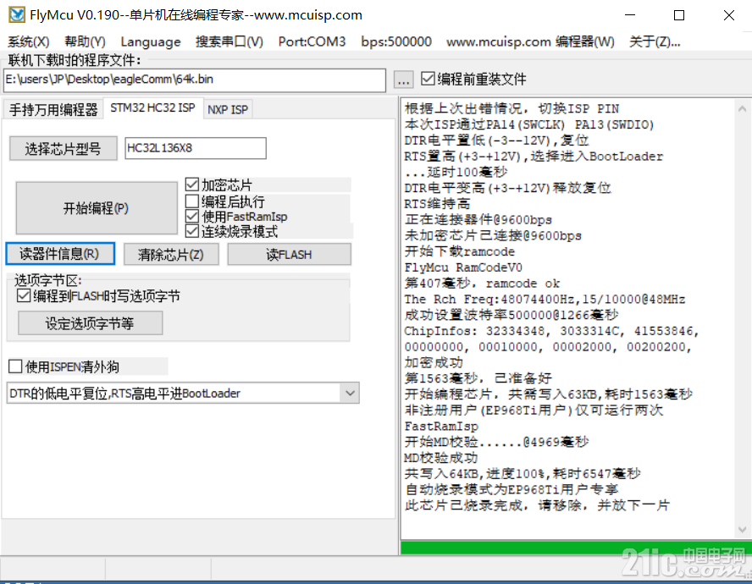
Task: Browse for file with the ... button
Action: tap(403, 80)
